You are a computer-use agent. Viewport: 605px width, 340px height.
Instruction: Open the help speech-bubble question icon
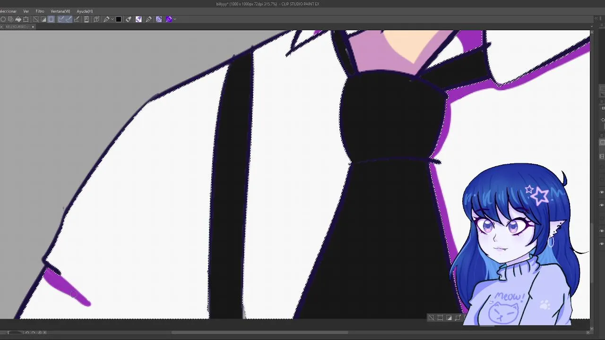pos(96,19)
